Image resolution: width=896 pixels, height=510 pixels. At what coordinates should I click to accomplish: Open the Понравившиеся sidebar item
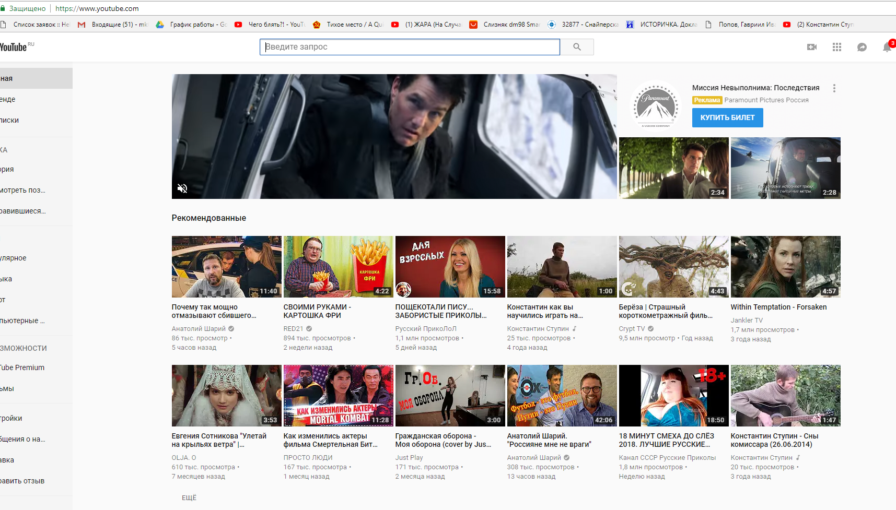point(36,211)
